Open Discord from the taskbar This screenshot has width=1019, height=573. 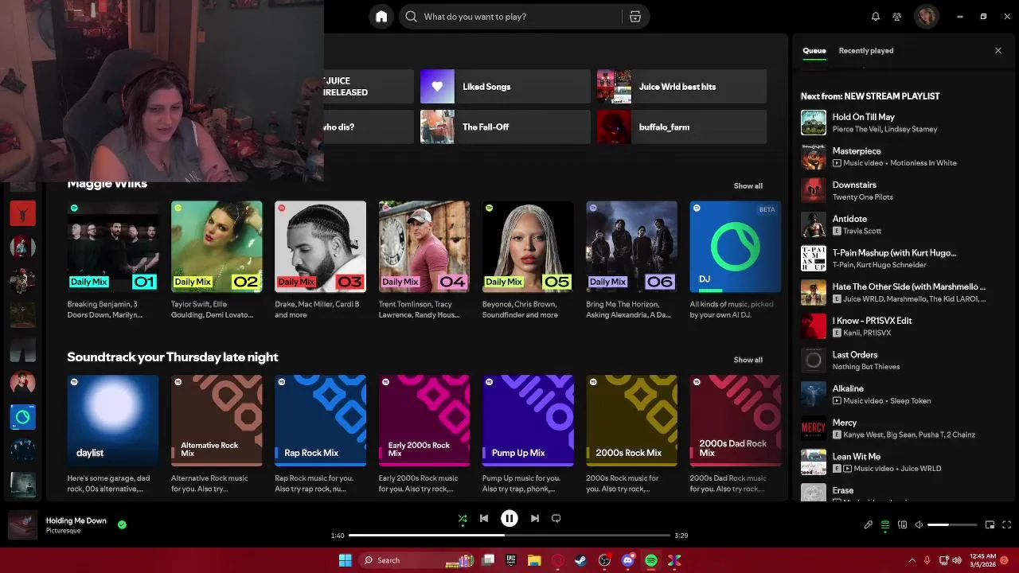click(x=627, y=560)
